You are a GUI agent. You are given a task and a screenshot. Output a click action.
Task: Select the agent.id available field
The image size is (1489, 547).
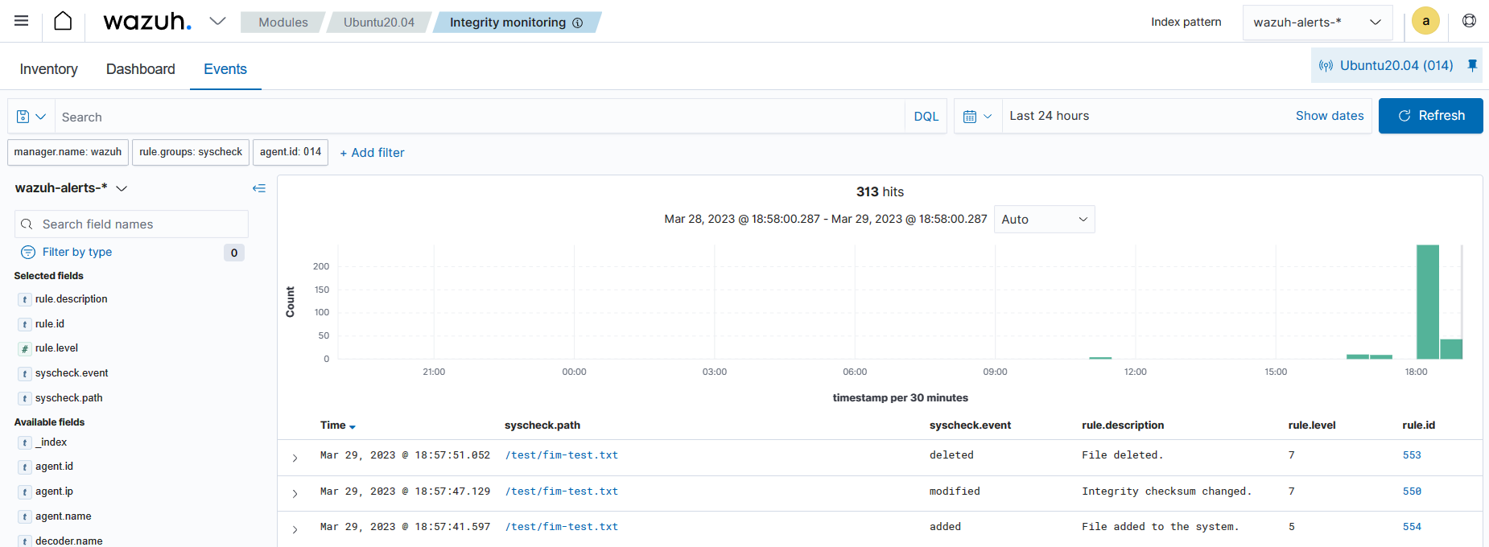(x=54, y=467)
